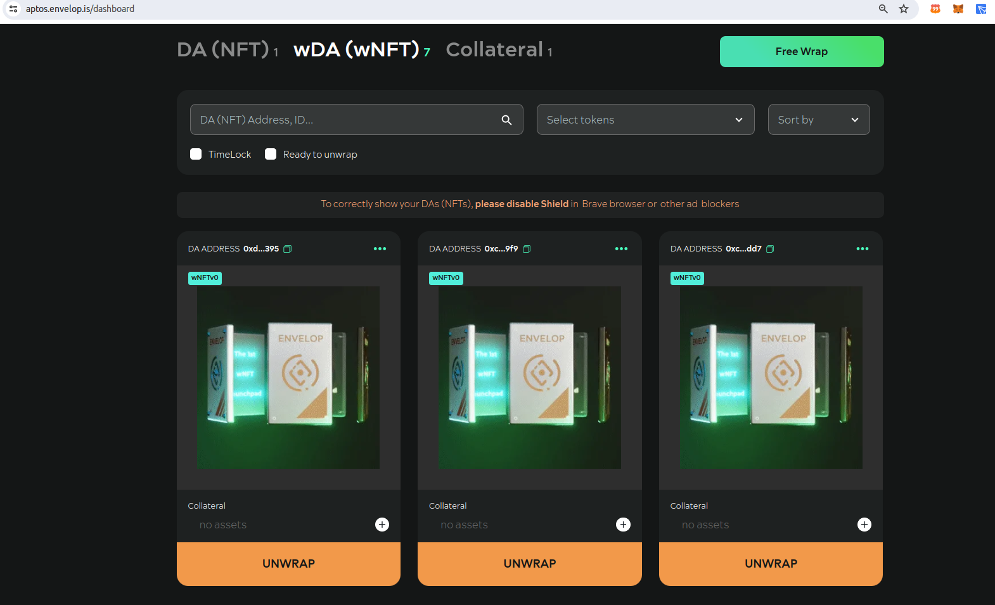Click Collateral label on card 0xc...9f9
The height and width of the screenshot is (605, 995).
[x=448, y=506]
